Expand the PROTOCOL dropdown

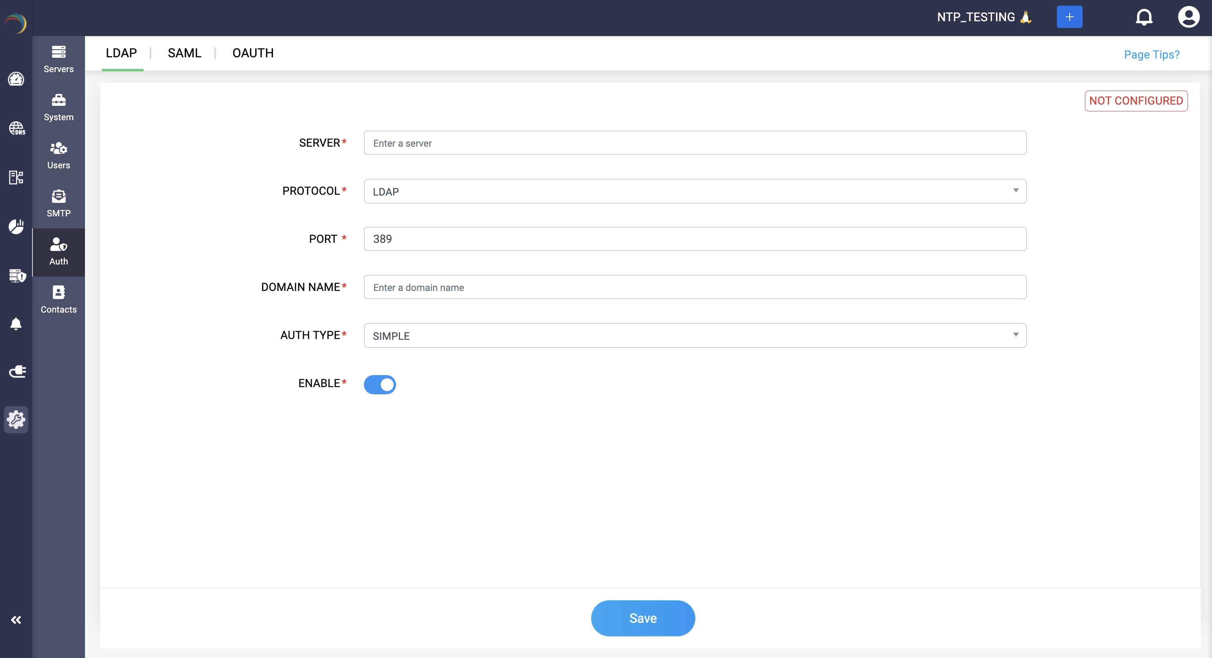(695, 192)
